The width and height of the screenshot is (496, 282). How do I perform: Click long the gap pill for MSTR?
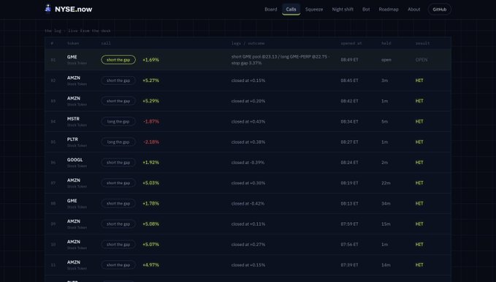click(118, 121)
